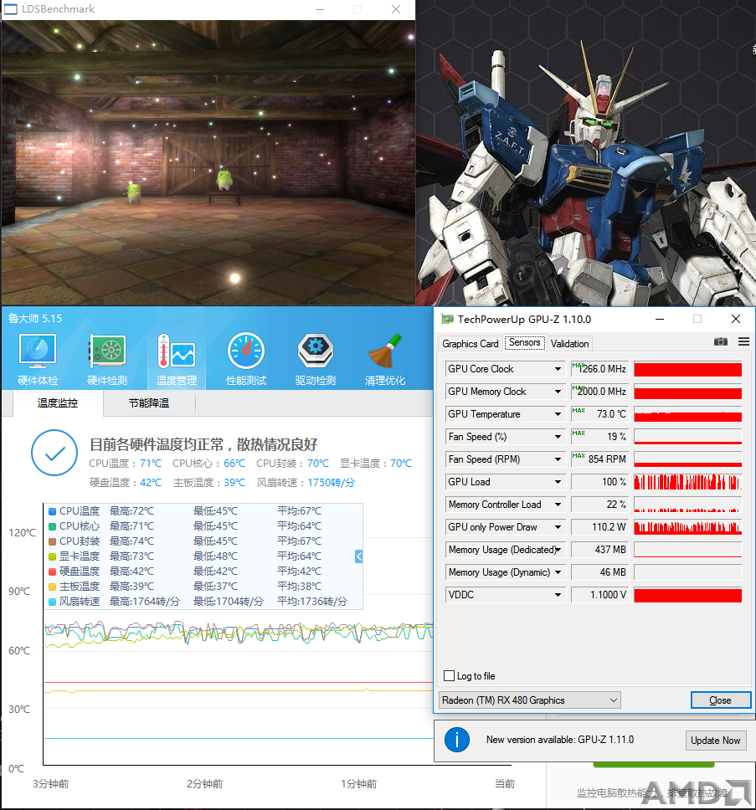The width and height of the screenshot is (756, 810).
Task: Select 温度管理 temperature management icon
Action: point(176,359)
